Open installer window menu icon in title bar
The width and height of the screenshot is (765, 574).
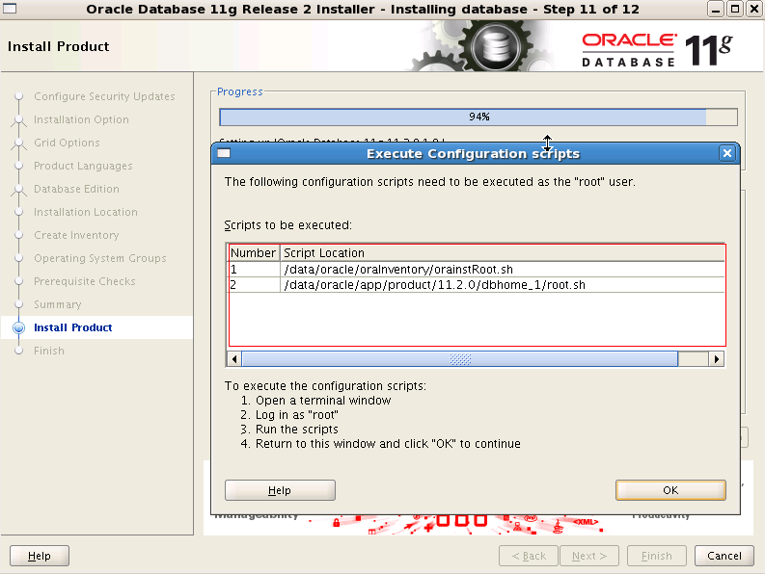click(x=10, y=9)
